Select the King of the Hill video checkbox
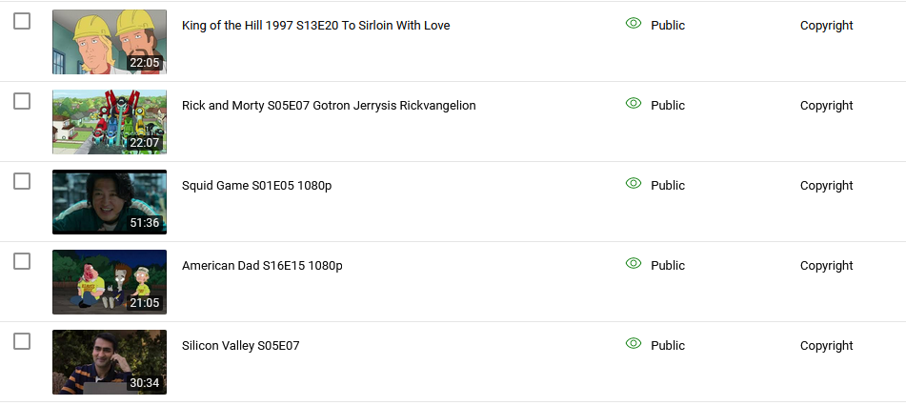The width and height of the screenshot is (906, 406). click(22, 21)
